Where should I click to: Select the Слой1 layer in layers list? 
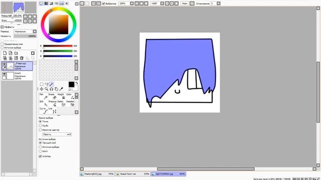pos(17,75)
